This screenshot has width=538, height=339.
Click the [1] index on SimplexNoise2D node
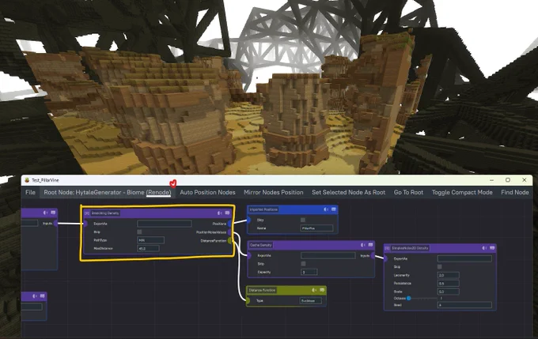tap(387, 248)
